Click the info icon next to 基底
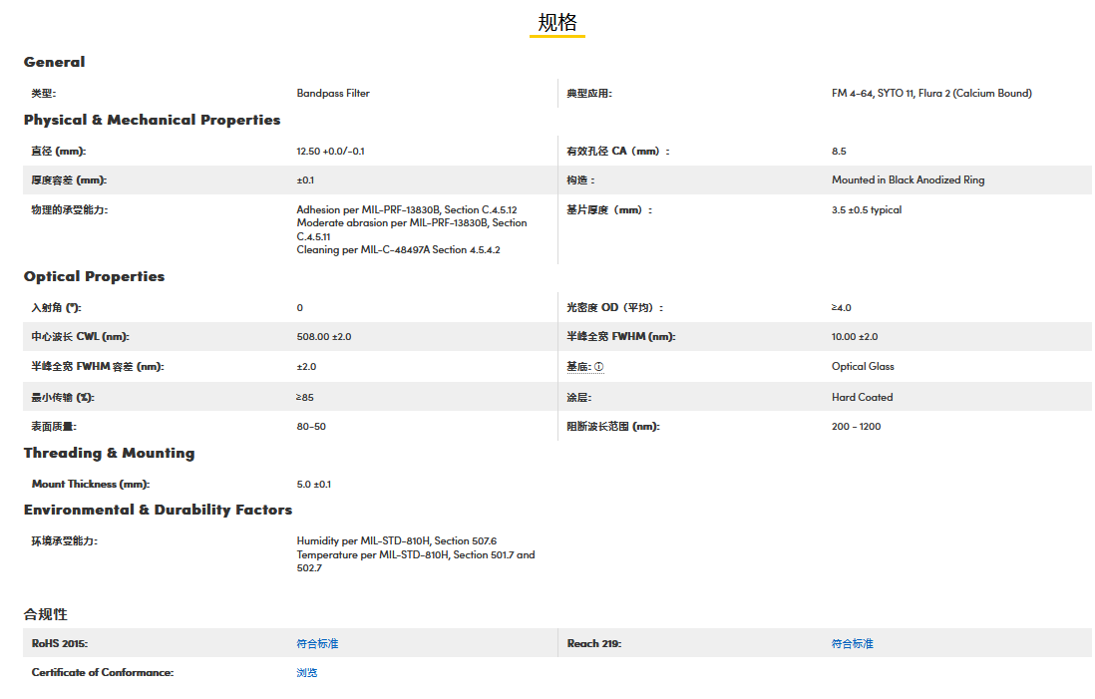The height and width of the screenshot is (699, 1095). (599, 367)
